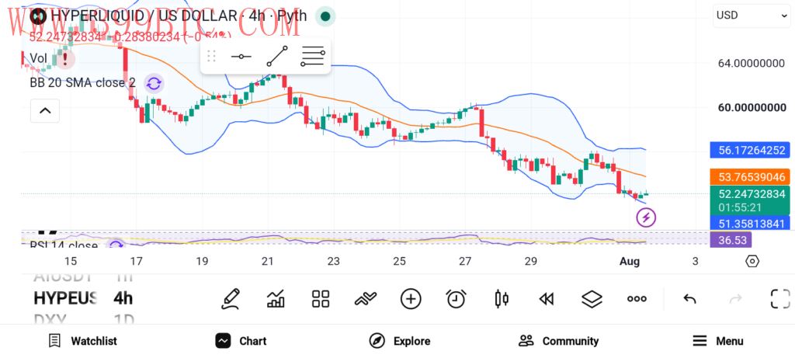Select the pencil drawing tool
The height and width of the screenshot is (358, 795).
231,299
